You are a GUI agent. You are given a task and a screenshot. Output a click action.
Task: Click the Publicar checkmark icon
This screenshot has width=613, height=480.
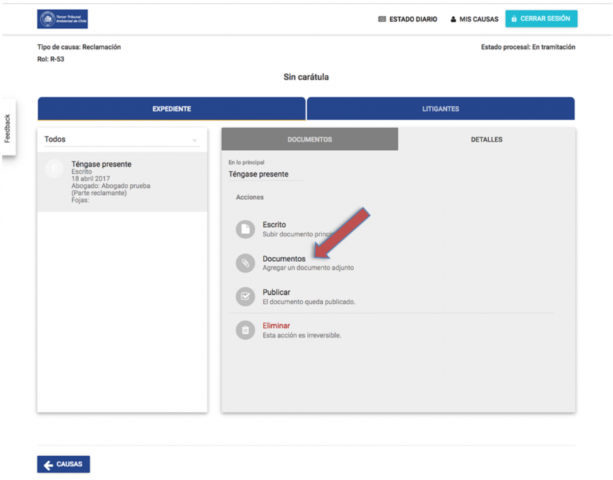(245, 296)
